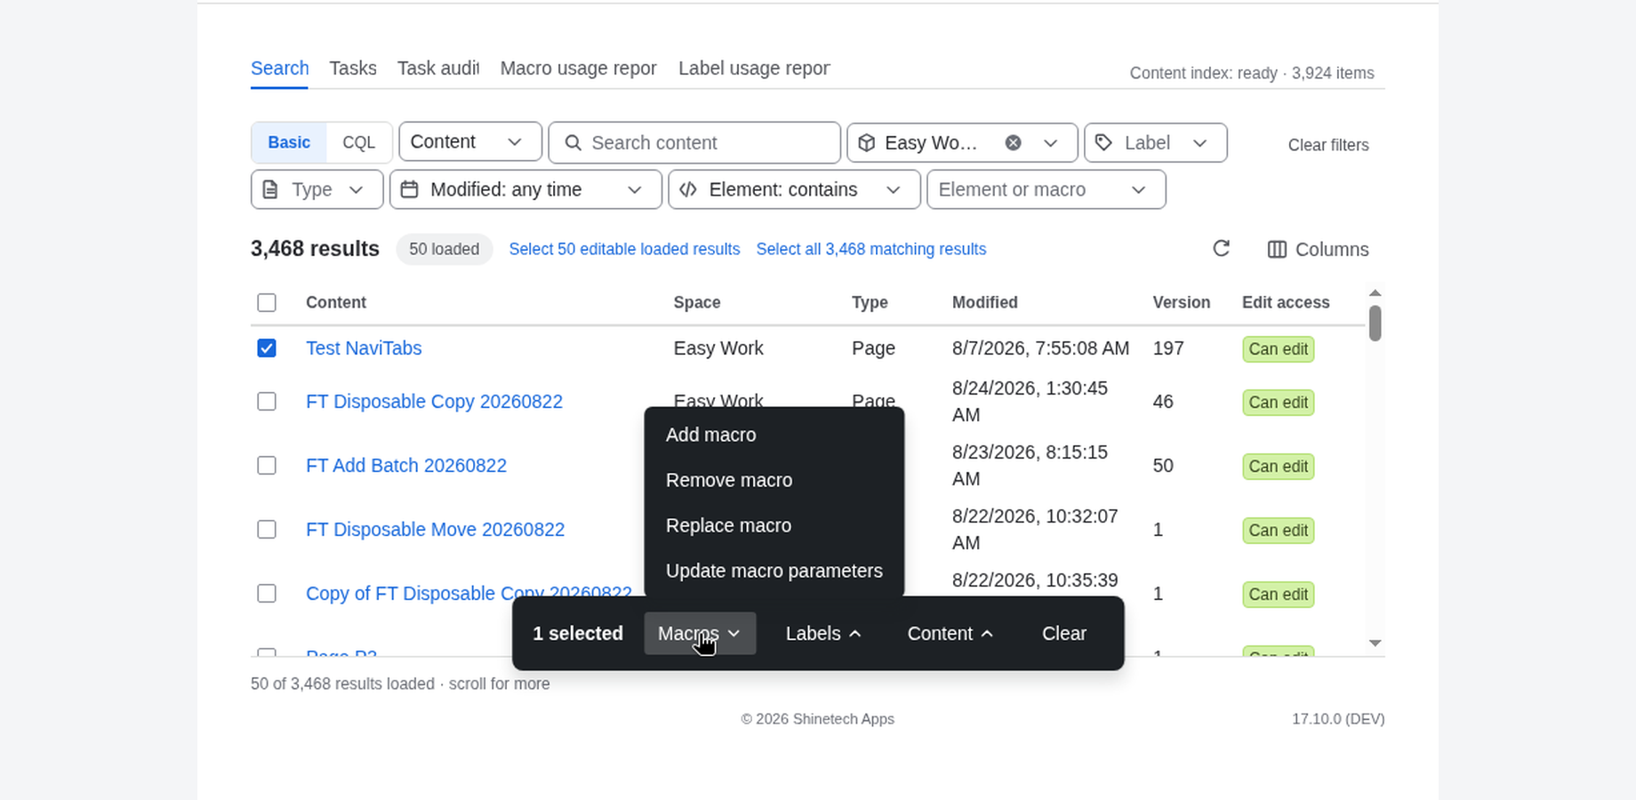
Task: Open the Test NaviTabs page link
Action: point(364,348)
